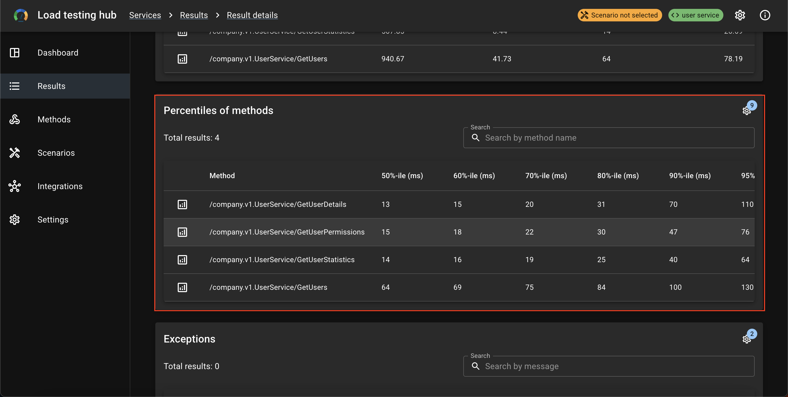
Task: Open Percentiles of methods column settings
Action: (x=747, y=111)
